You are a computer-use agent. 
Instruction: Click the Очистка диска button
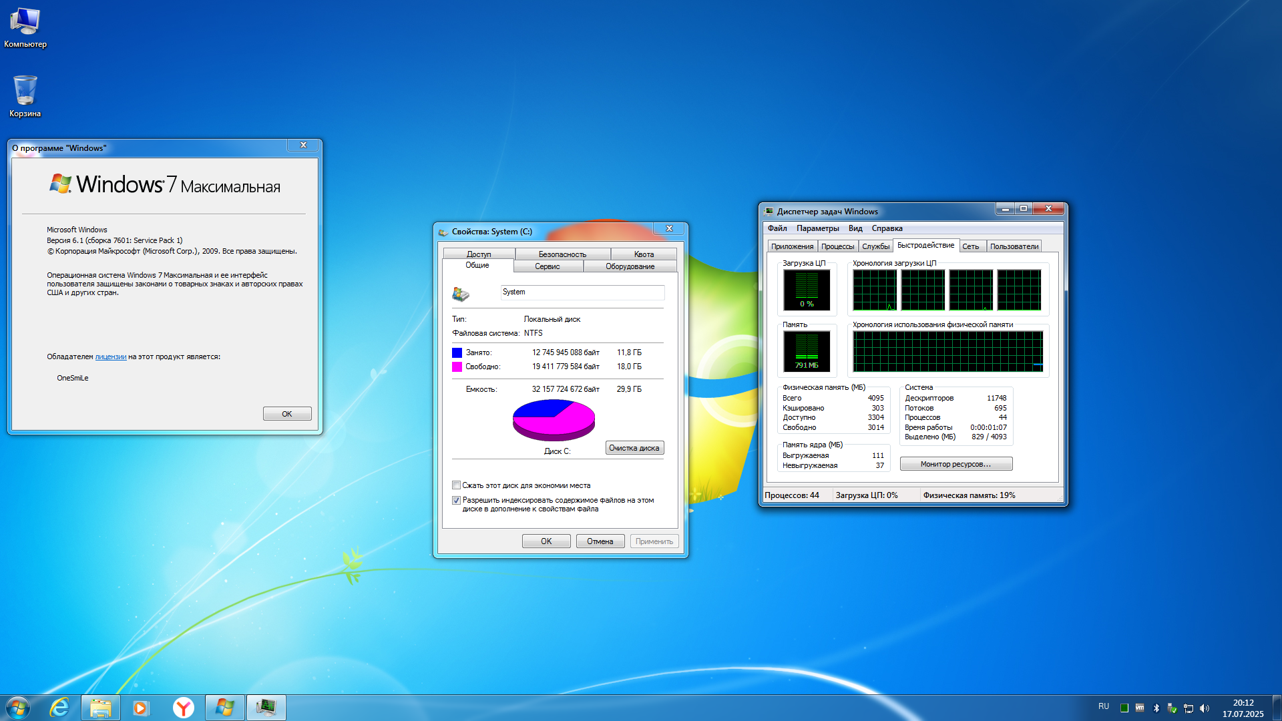pyautogui.click(x=634, y=448)
